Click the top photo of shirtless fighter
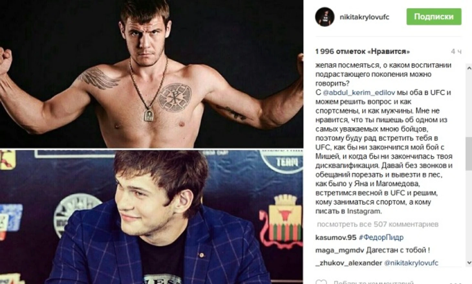This screenshot has width=472, height=284. tap(152, 74)
